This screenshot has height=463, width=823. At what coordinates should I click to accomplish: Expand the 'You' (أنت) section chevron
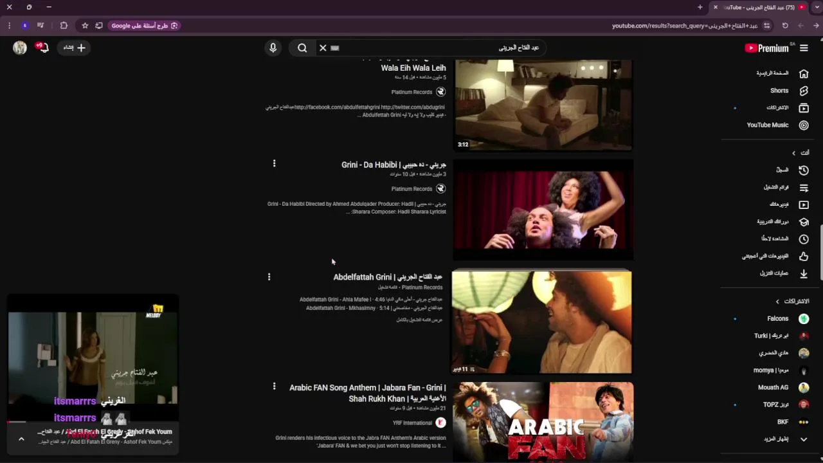coord(793,153)
